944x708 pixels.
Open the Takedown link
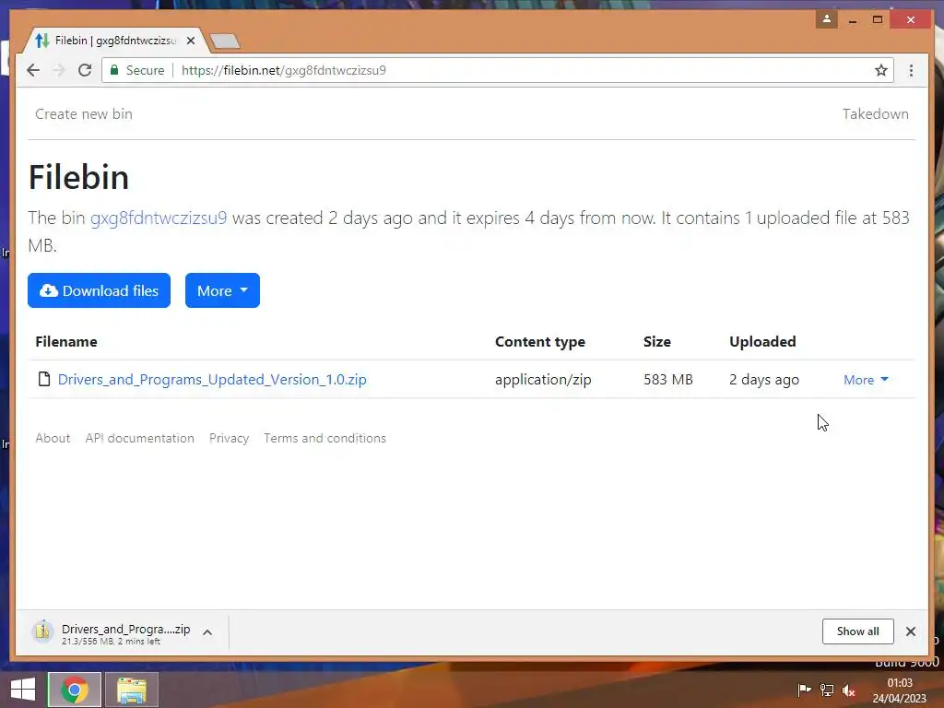[x=876, y=113]
